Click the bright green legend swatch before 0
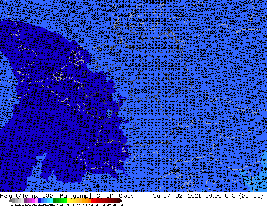Image resolution: width=267 pixels, height=206 pixels. [66, 201]
